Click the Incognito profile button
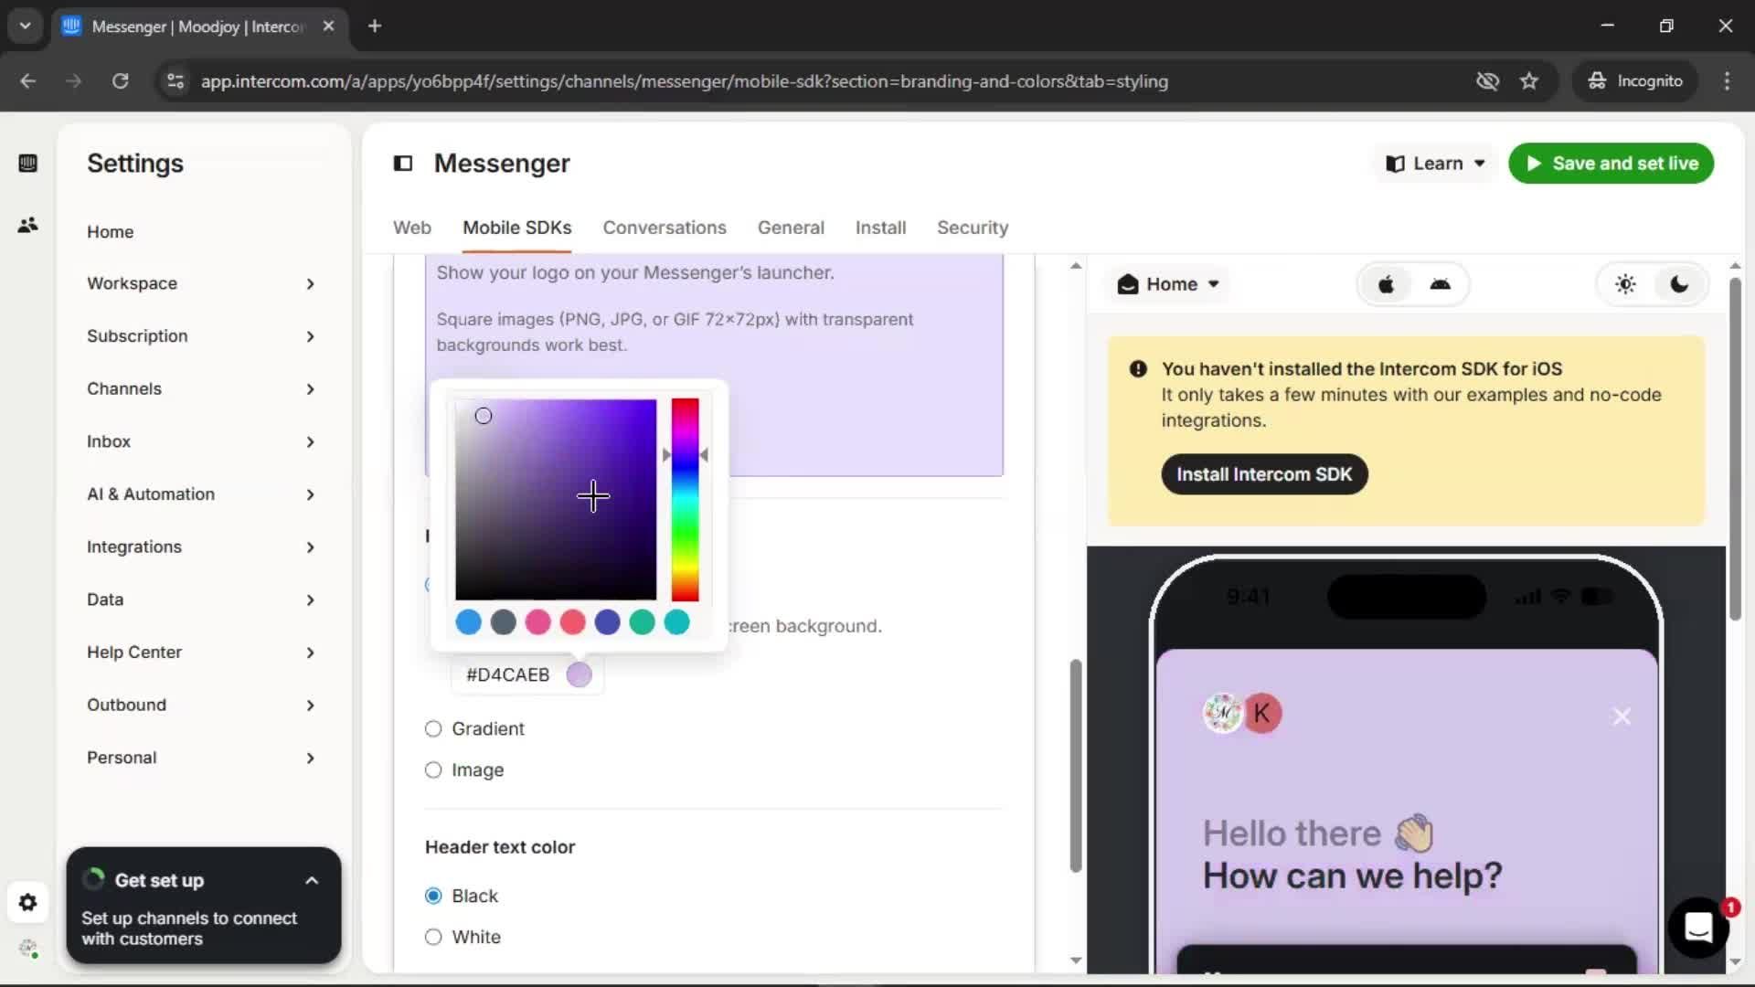 (1635, 81)
